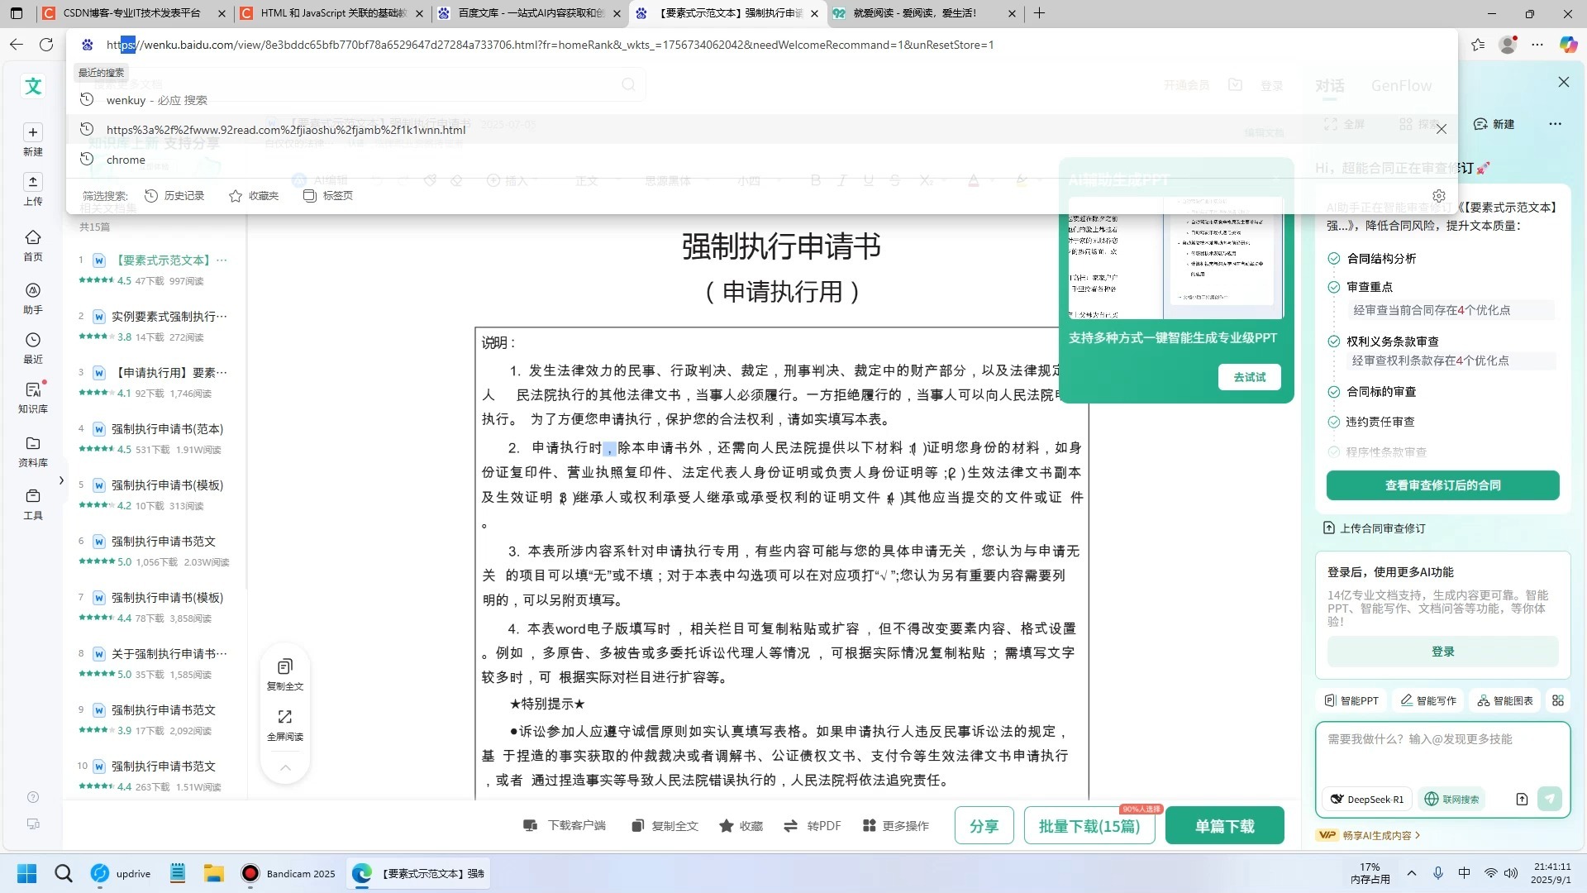Filter suggestions by 标签页
The height and width of the screenshot is (893, 1587).
(328, 196)
